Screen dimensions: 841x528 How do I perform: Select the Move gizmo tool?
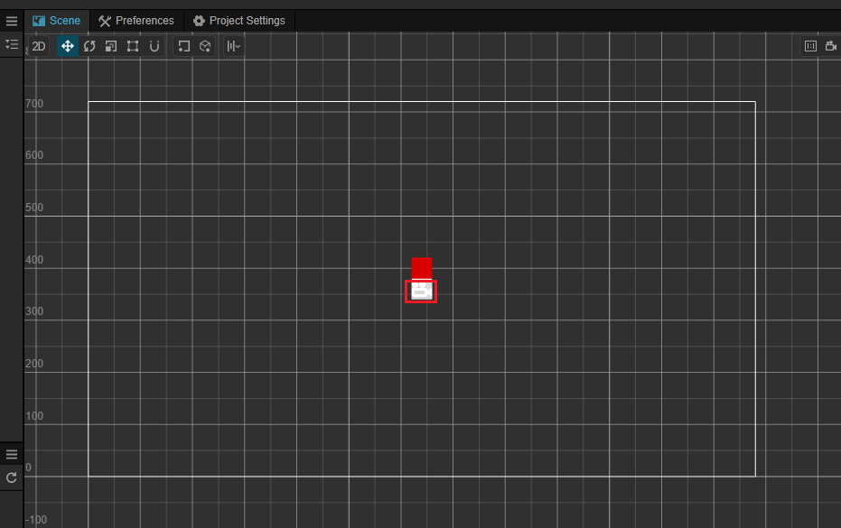68,46
